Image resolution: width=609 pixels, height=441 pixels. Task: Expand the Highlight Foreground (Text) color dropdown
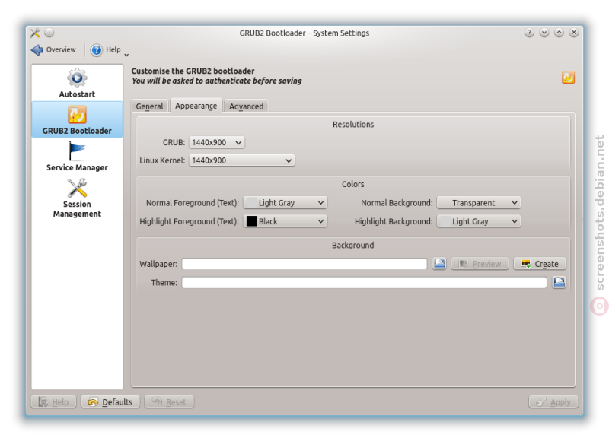point(285,221)
